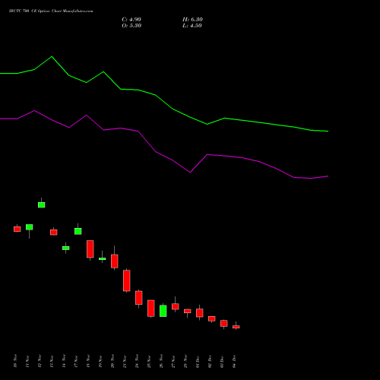Click the green candle for 17 Nov
Viewport: 380px width, 380px height.
pyautogui.click(x=78, y=231)
